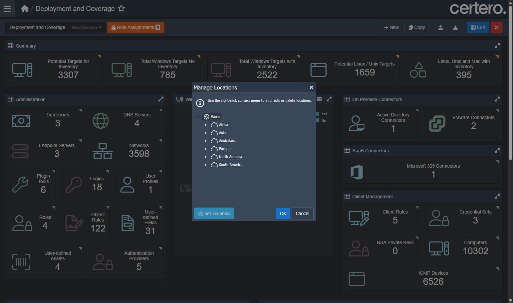Click the DNS Servers globe icon
This screenshot has height=303, width=513.
101,120
